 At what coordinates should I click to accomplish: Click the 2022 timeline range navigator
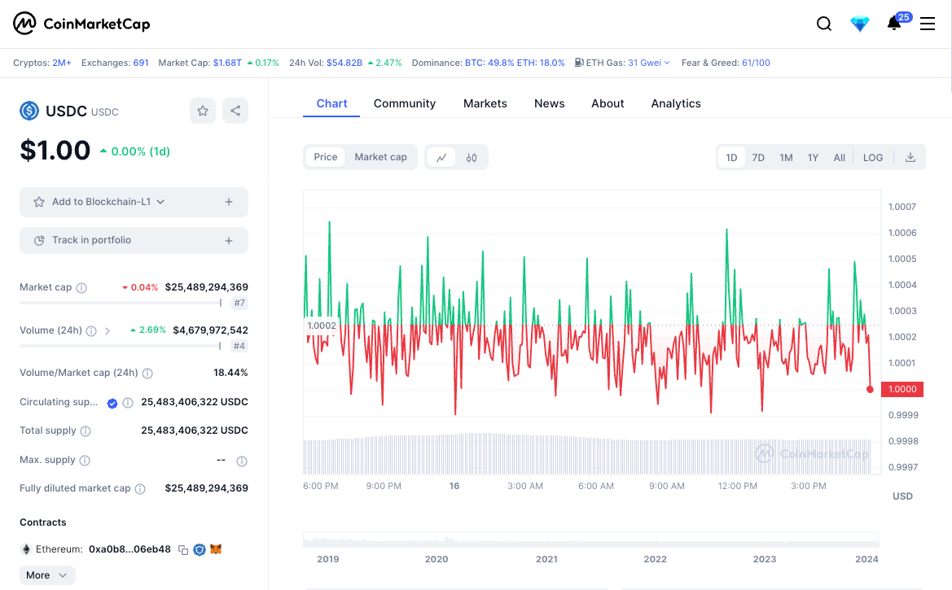tap(655, 559)
